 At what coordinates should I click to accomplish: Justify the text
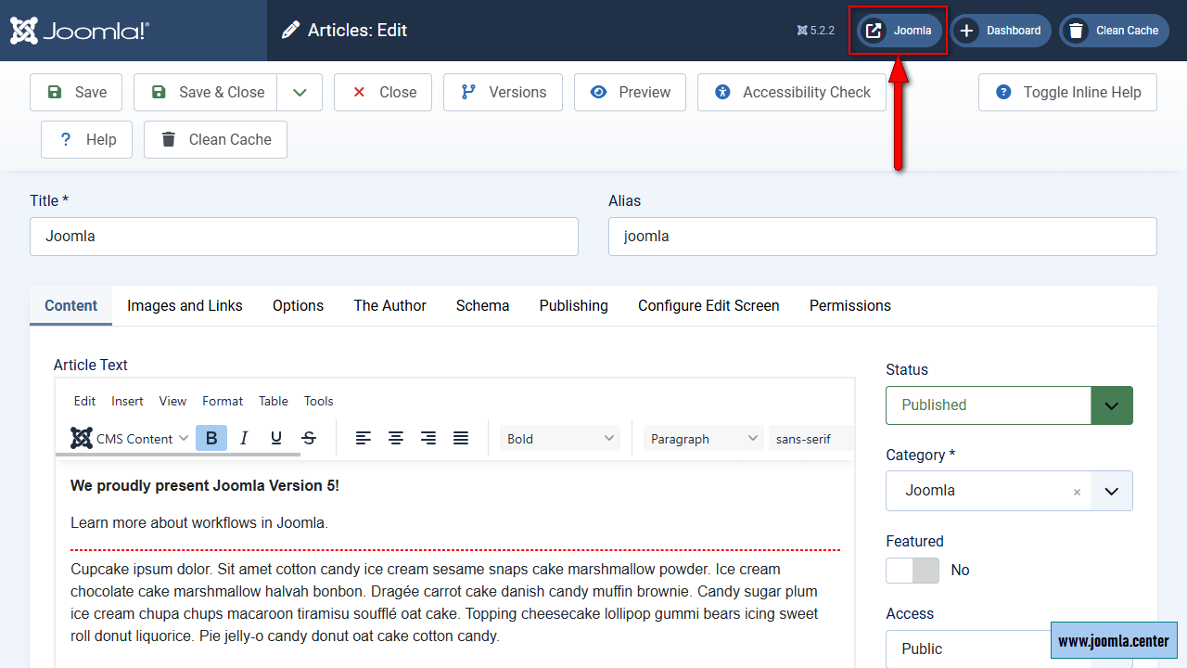(x=461, y=438)
